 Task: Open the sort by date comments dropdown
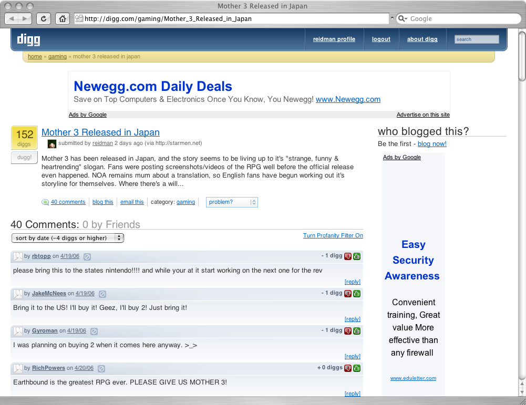point(67,238)
